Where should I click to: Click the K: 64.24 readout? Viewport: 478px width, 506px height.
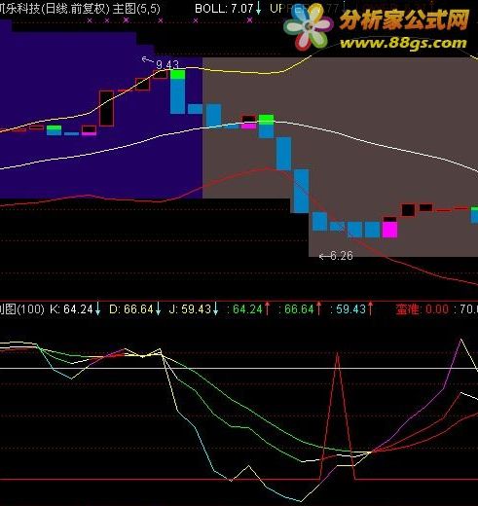(71, 309)
